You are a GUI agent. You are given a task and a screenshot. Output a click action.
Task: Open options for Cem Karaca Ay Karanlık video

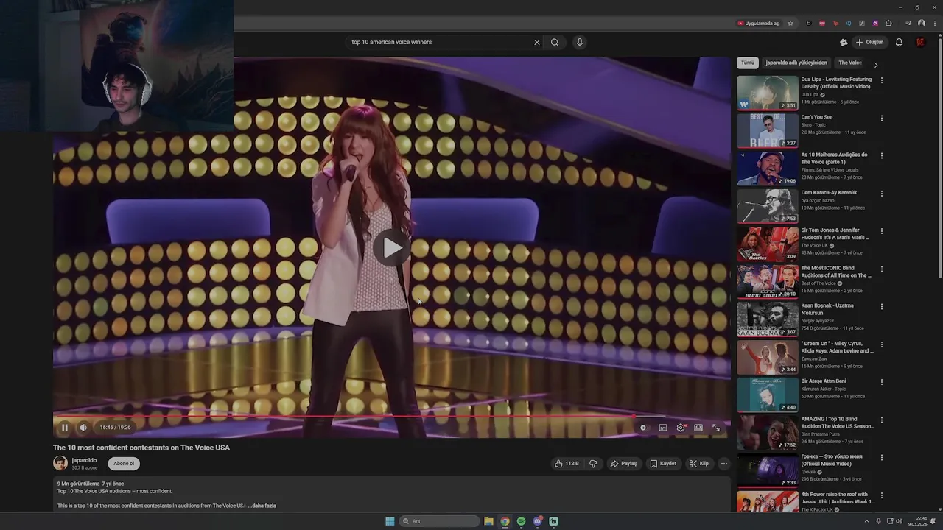882,194
